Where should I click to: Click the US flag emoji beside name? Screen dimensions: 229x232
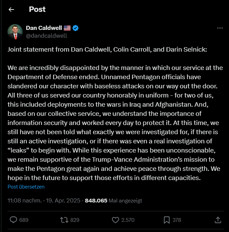tap(67, 28)
